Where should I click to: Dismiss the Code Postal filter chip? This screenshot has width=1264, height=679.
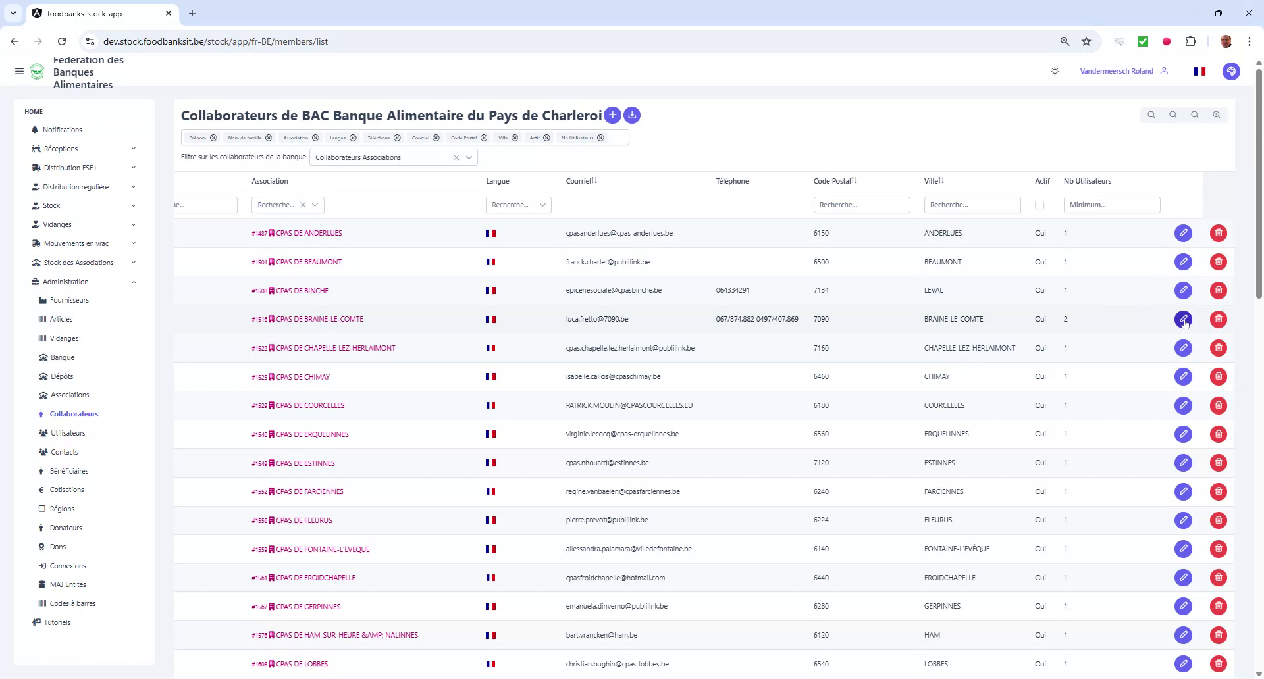[485, 138]
